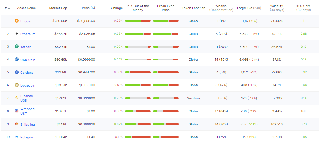Open the Binance USD asset link
Image resolution: width=320 pixels, height=144 pixels.
[26, 98]
